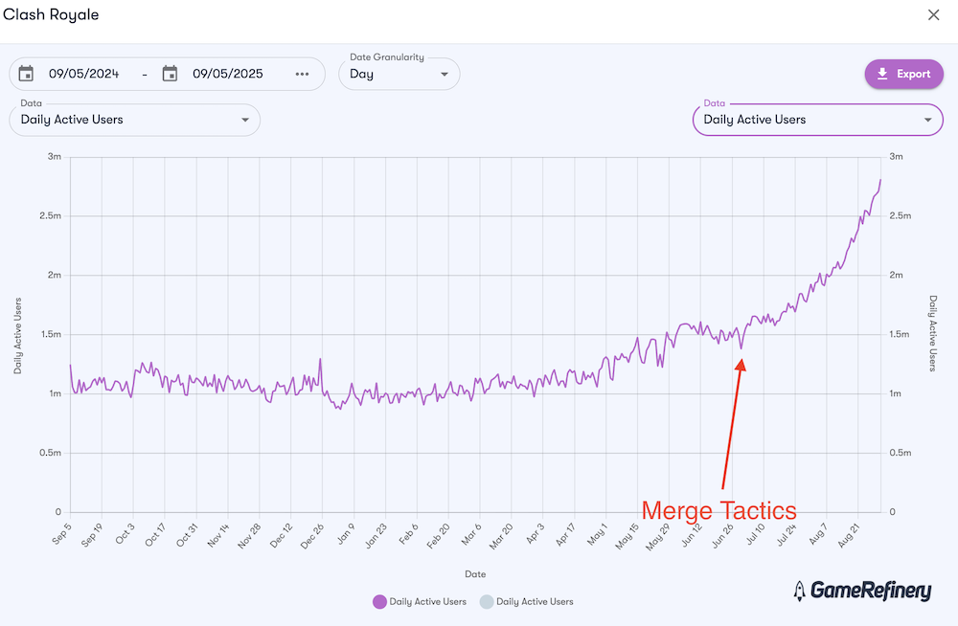
Task: Open the date range options ellipsis
Action: point(302,74)
